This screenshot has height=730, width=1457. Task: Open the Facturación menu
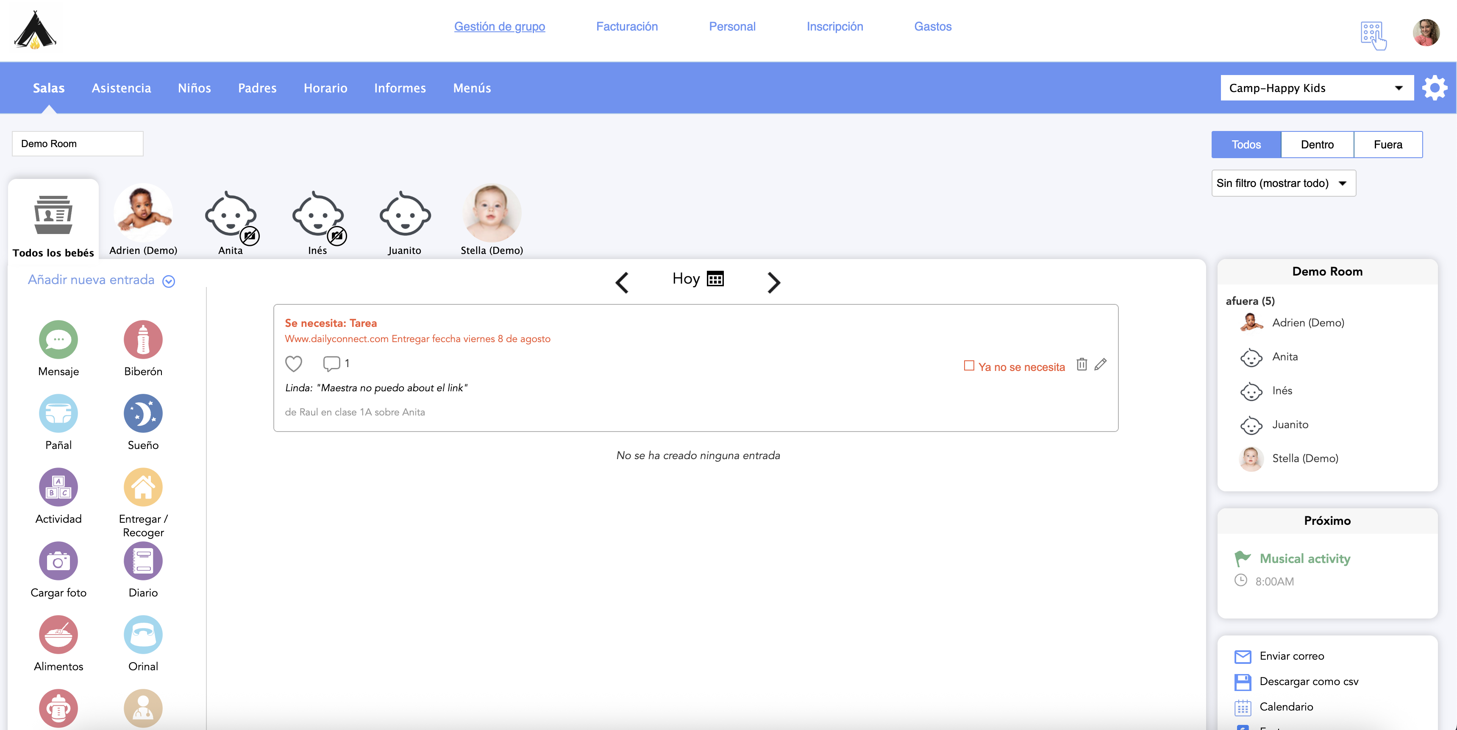pos(627,26)
